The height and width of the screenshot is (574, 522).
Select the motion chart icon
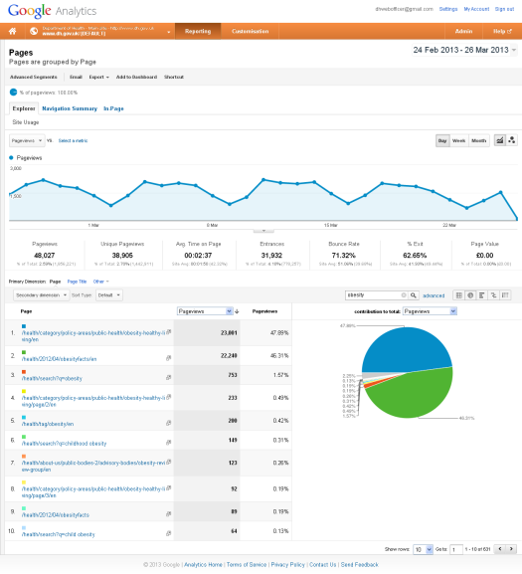point(512,140)
